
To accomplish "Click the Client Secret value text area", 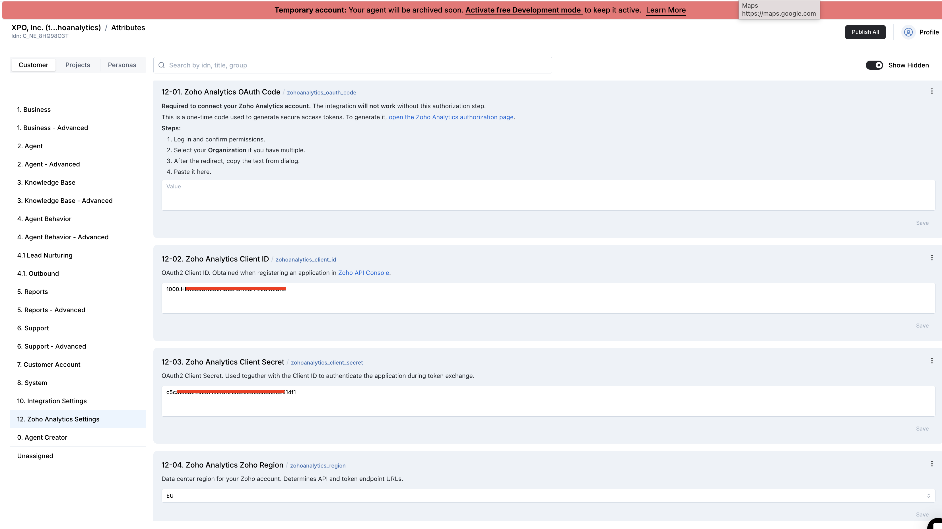I will (x=548, y=401).
